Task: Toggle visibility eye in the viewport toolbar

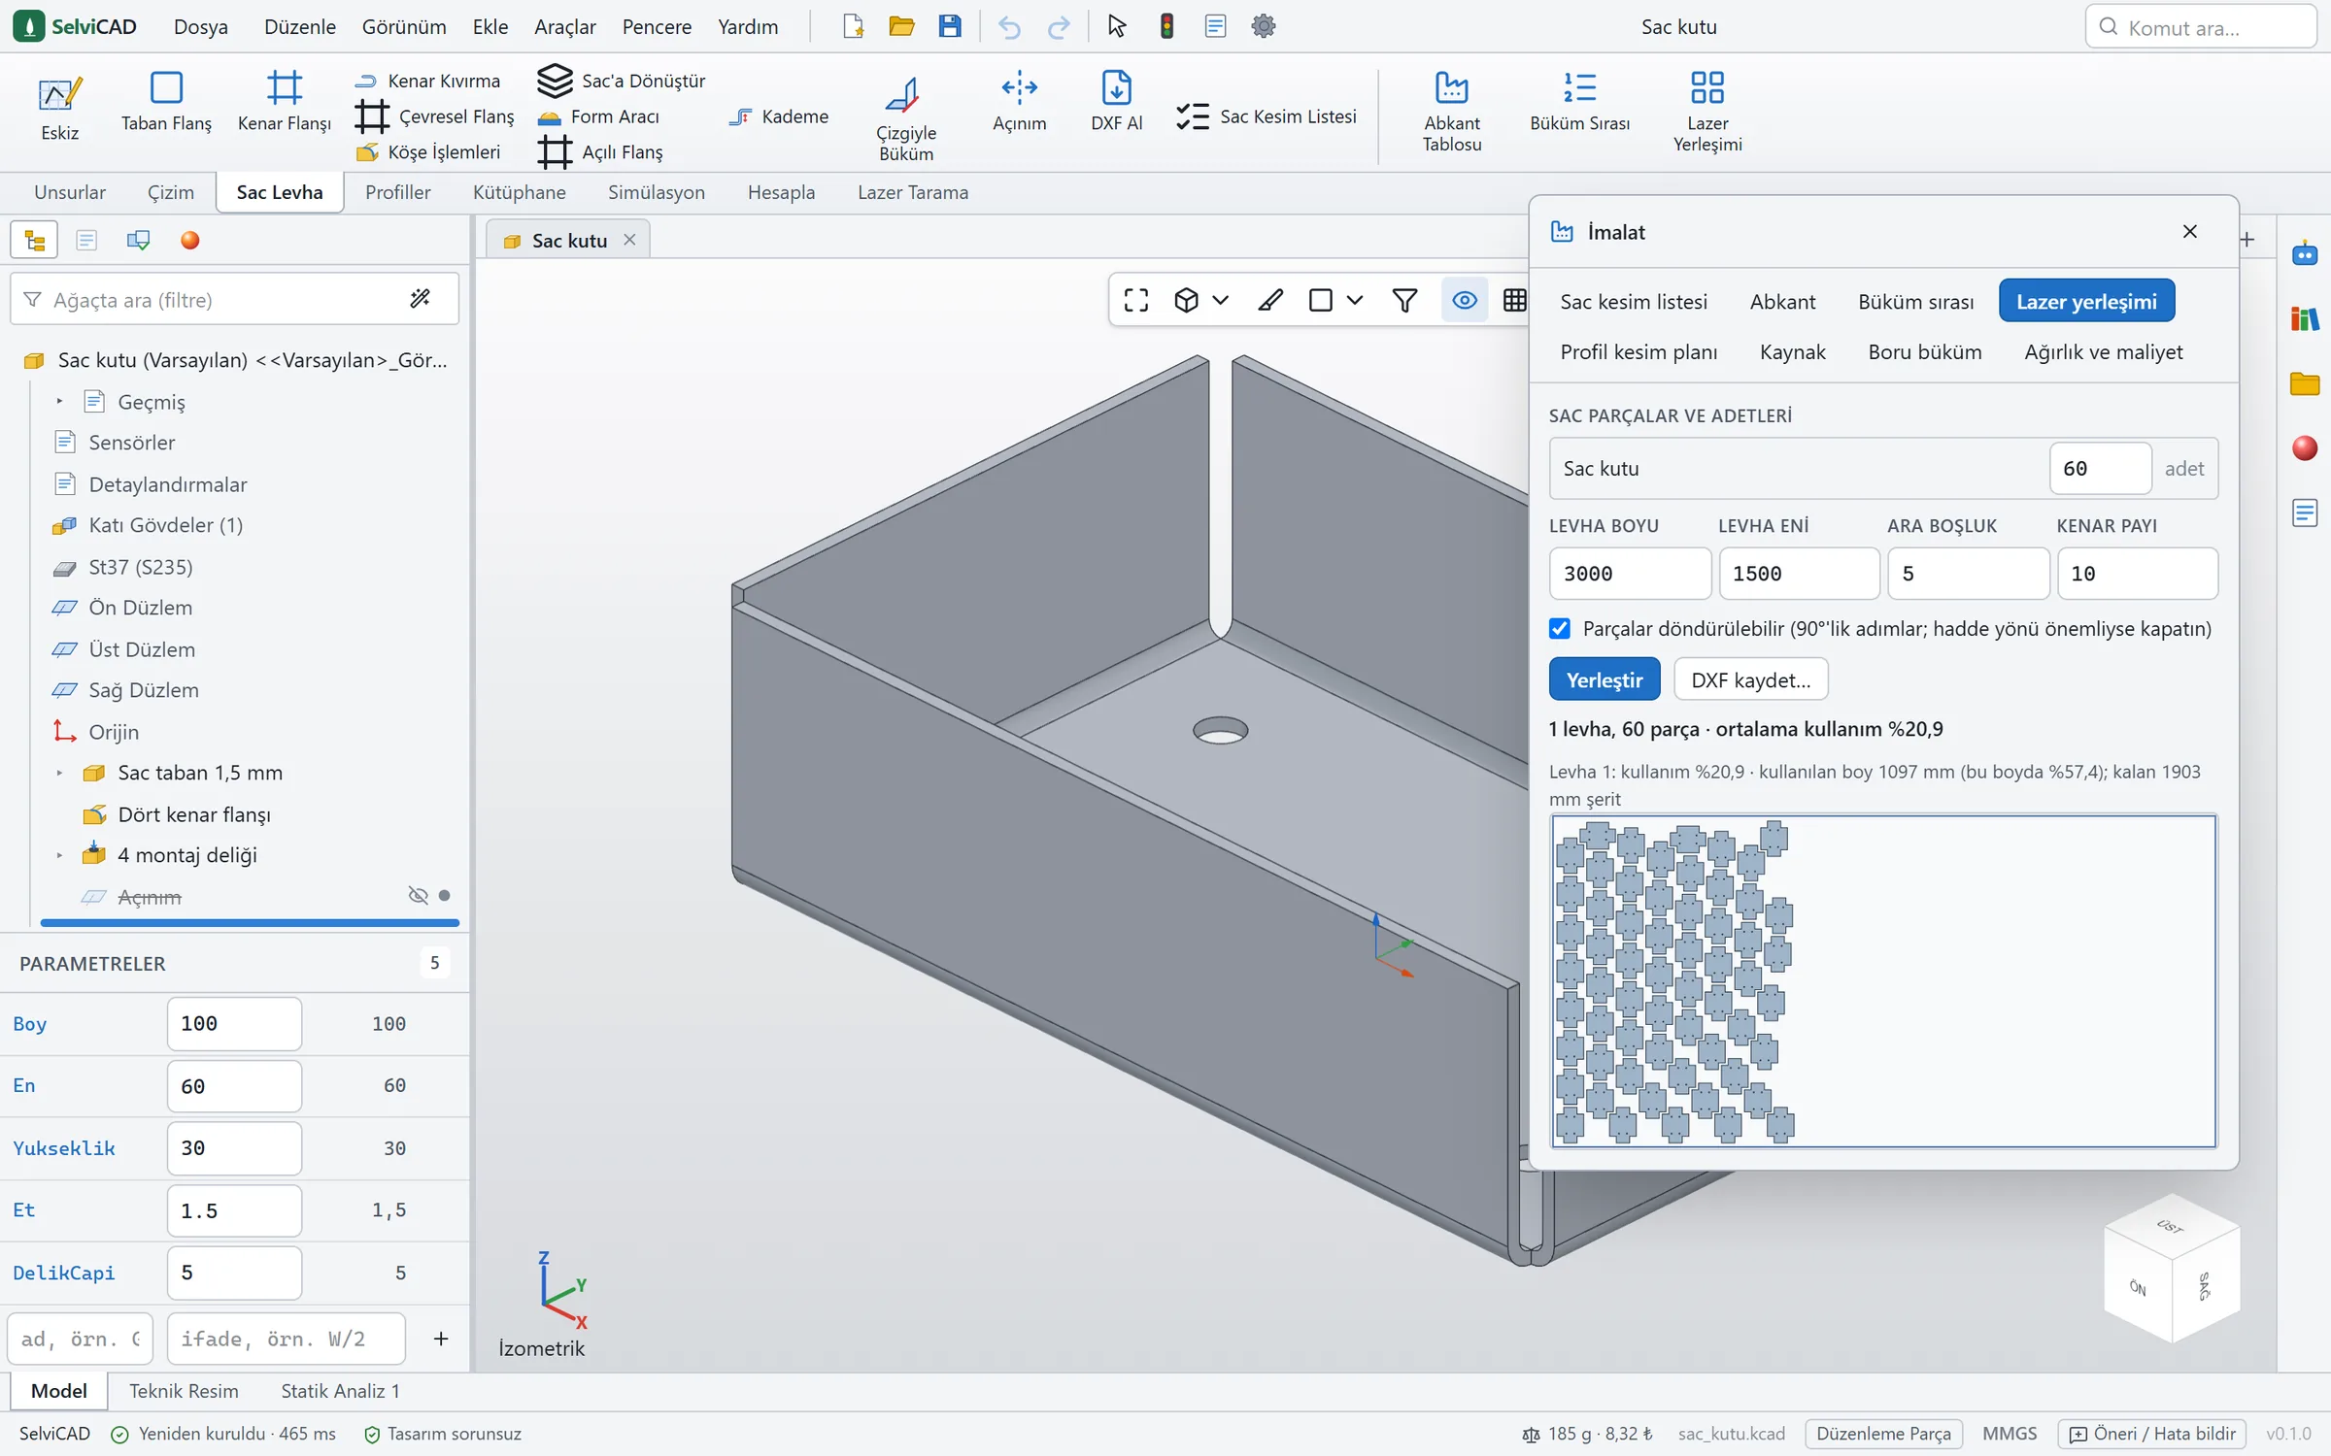Action: (x=1464, y=300)
